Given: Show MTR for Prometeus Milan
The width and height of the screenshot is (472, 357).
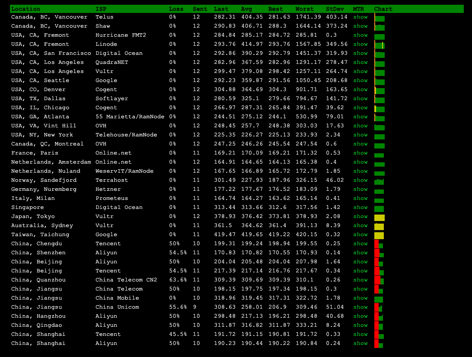Looking at the screenshot, I should [360, 198].
